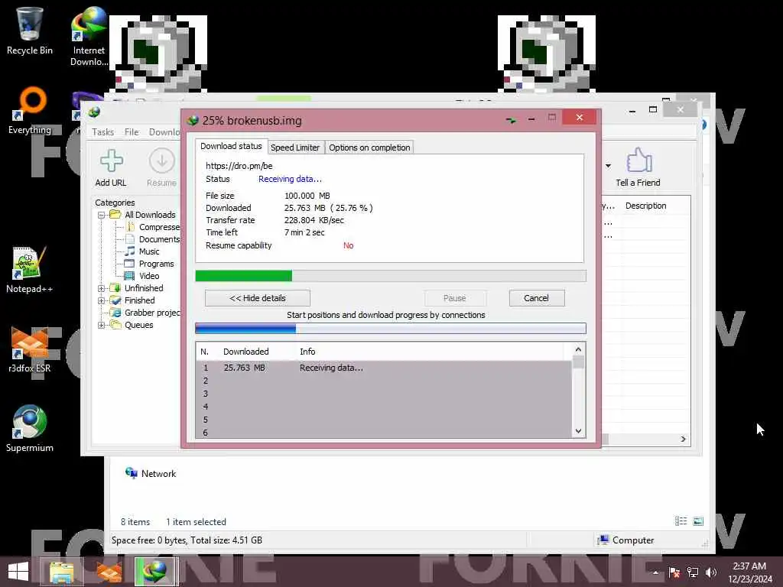
Task: Click the Action Center flag tray icon
Action: (674, 572)
